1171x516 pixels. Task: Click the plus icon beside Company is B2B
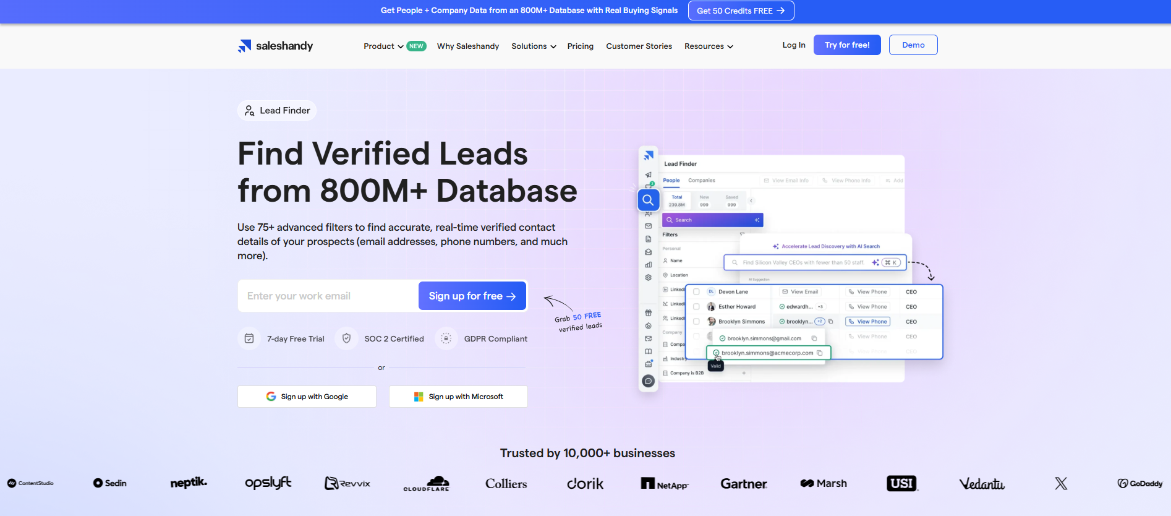(744, 373)
